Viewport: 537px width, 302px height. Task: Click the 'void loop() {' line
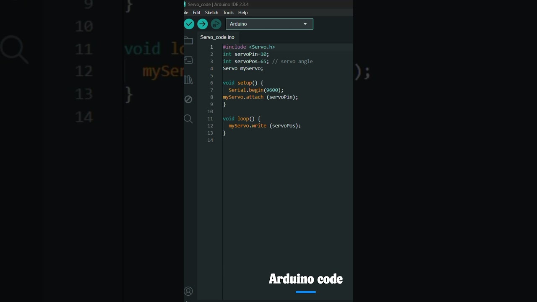click(242, 119)
